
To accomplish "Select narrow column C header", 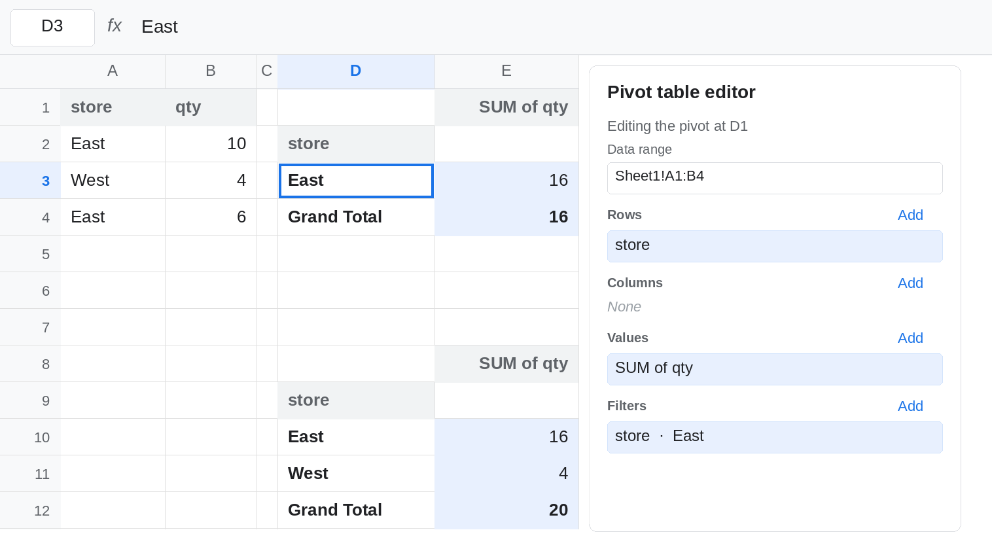I will coord(267,71).
